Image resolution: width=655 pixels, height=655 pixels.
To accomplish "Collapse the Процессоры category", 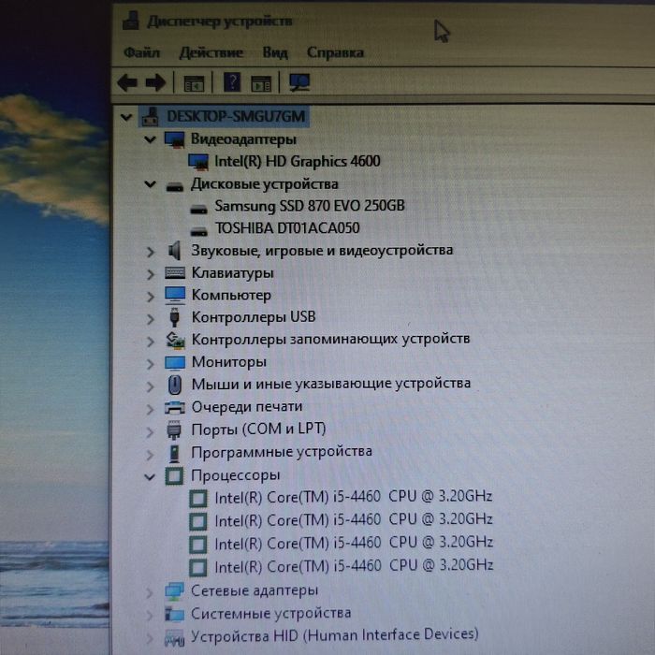I will point(150,476).
